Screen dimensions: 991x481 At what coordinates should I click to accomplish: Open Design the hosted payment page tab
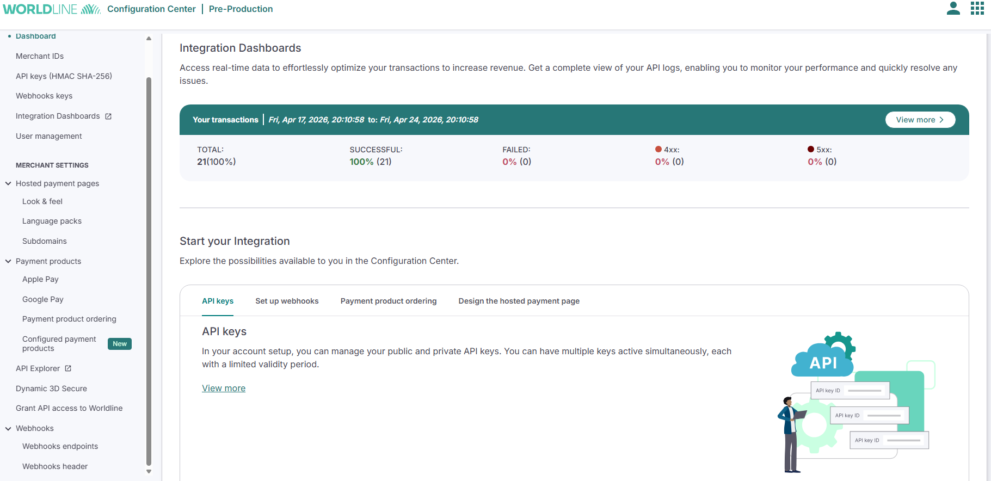coord(519,301)
